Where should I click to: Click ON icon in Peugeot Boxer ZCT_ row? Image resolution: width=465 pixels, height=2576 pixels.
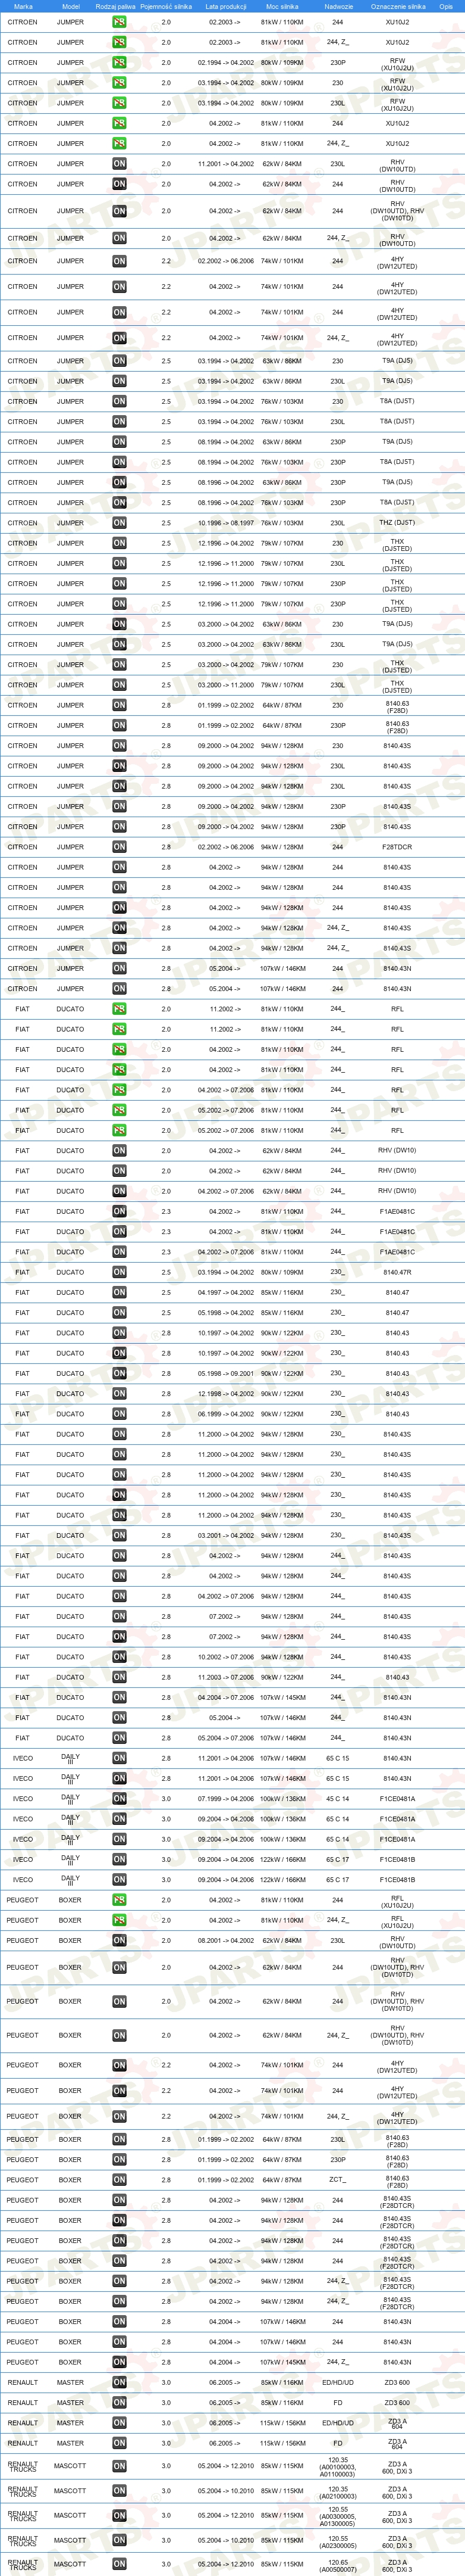pos(119,2180)
